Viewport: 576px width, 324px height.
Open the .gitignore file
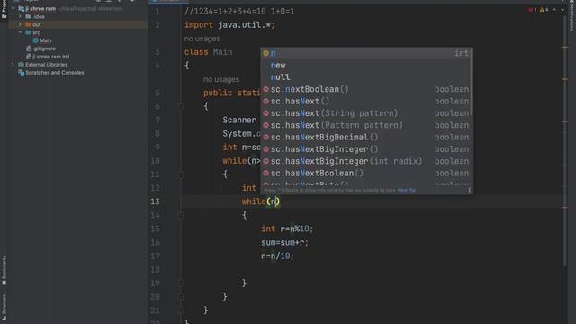[44, 49]
